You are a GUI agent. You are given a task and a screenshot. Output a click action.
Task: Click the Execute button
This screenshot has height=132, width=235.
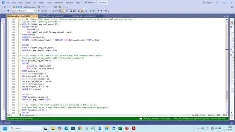pos(43,11)
